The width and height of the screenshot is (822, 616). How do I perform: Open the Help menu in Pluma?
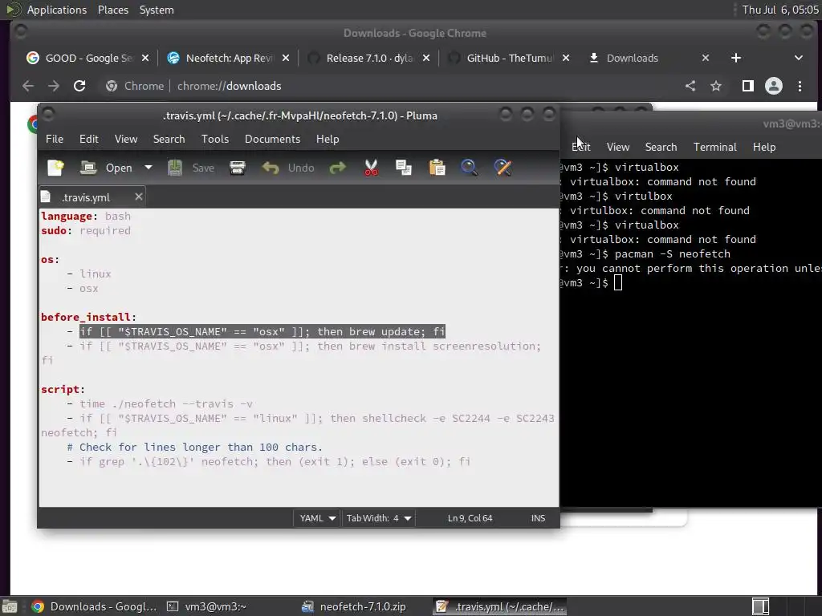pos(328,139)
